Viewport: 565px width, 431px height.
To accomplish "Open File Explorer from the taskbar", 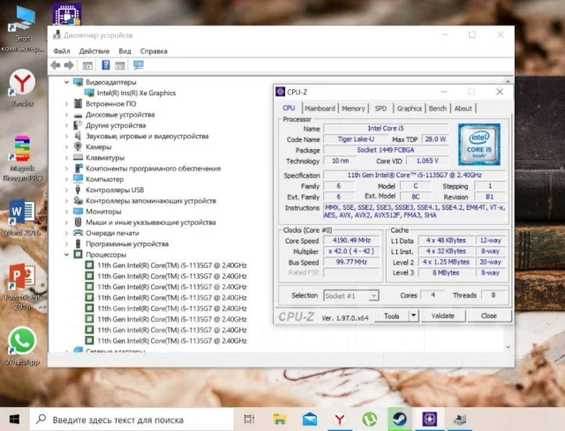I will (279, 420).
